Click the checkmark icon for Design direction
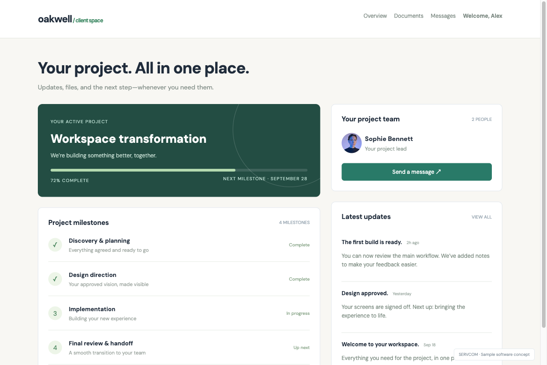The height and width of the screenshot is (365, 547). 55,279
